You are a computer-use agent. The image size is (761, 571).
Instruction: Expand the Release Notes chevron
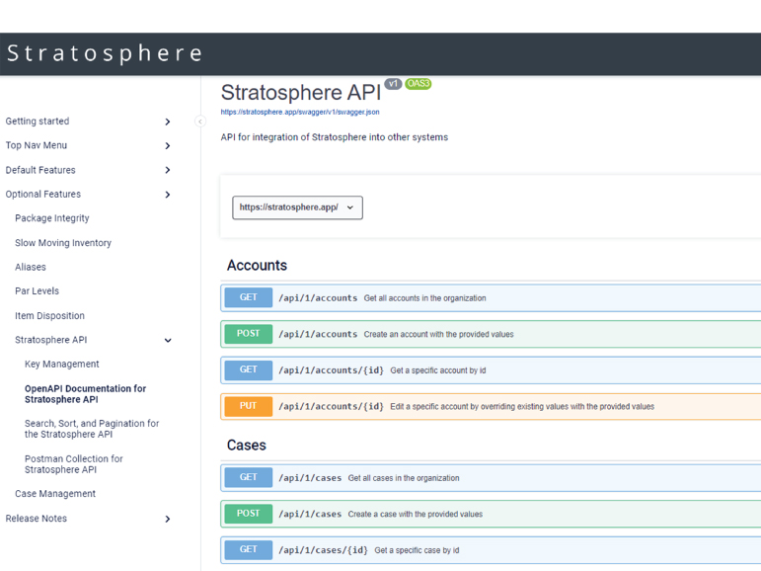(167, 519)
